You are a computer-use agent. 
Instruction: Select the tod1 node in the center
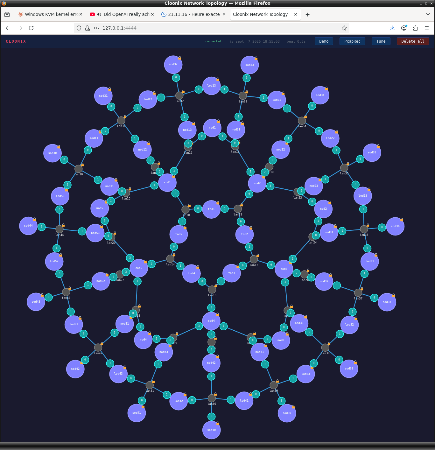pyautogui.click(x=211, y=209)
